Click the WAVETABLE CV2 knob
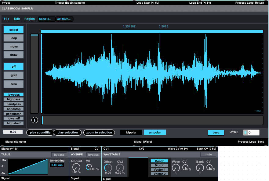Image resolution: width=269 pixels, height=181 pixels. (120, 168)
